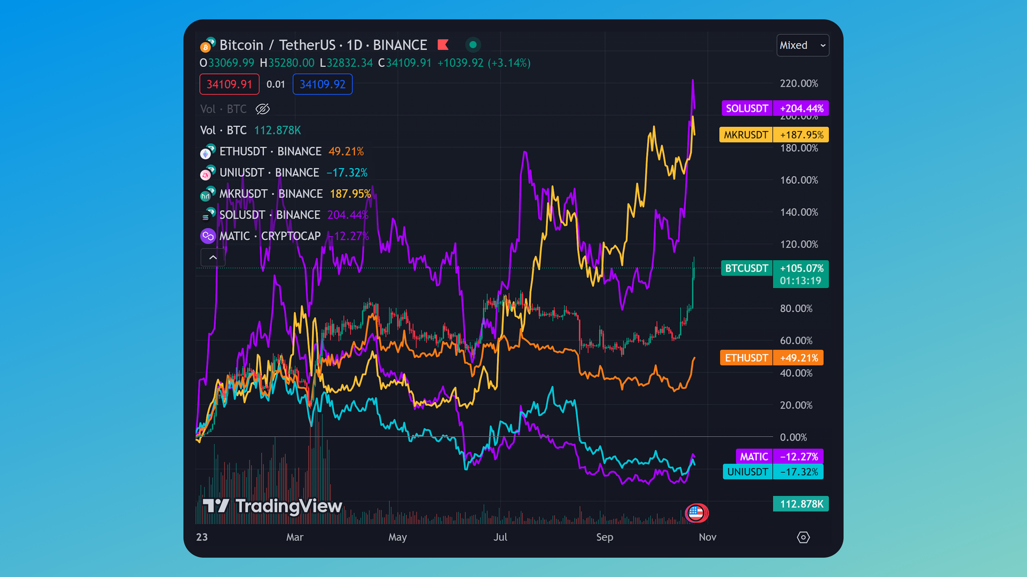Screen dimensions: 1027x577
Task: Click the blue buy price 34109.92
Action: pyautogui.click(x=322, y=84)
